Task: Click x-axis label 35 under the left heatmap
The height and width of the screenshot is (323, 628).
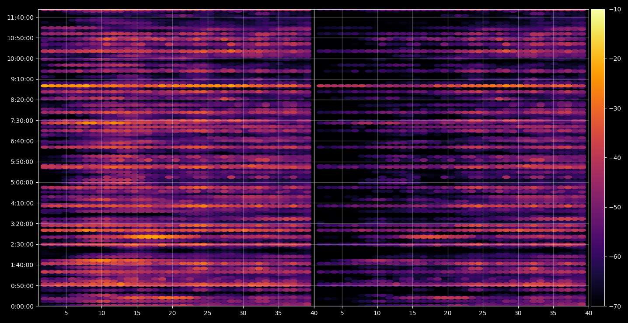Action: click(279, 313)
